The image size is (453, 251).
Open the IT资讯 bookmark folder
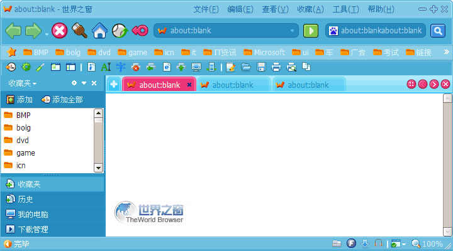pyautogui.click(x=220, y=52)
